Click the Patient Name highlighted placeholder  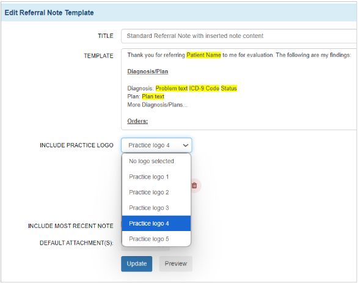203,55
